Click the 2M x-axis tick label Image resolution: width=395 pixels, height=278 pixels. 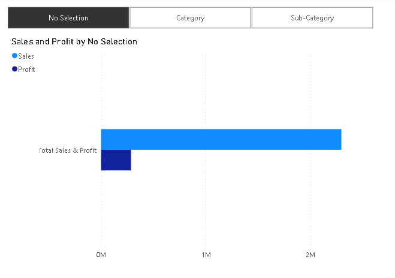point(310,255)
